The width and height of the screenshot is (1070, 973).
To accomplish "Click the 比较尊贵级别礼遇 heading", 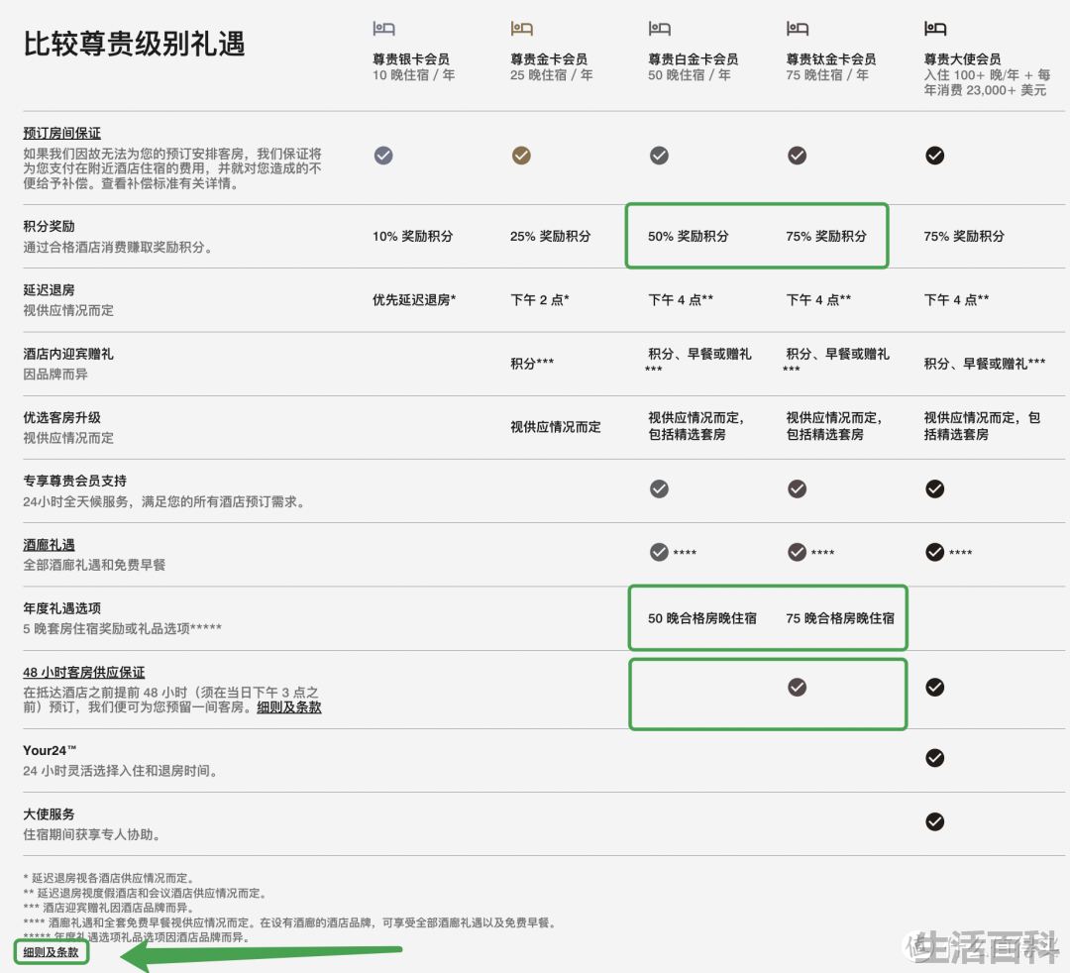I will (135, 43).
